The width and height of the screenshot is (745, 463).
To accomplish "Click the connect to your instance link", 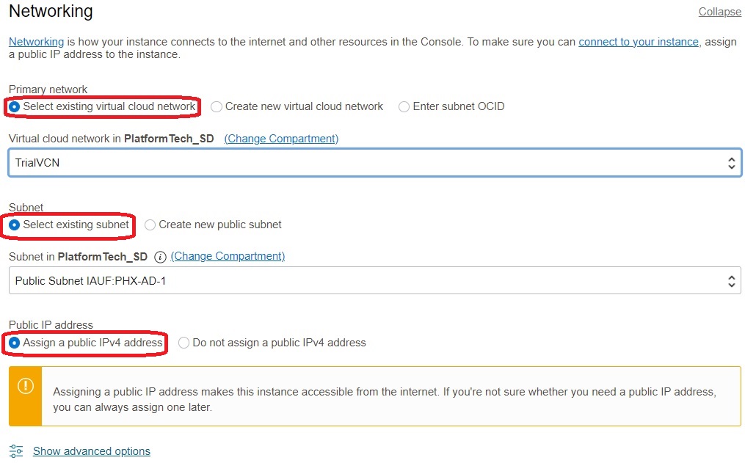I will [638, 42].
